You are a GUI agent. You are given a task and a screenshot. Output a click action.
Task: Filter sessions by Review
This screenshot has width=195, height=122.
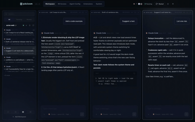coord(29,20)
